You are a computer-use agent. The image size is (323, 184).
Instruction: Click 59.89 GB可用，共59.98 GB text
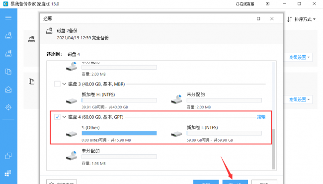tap(210, 140)
